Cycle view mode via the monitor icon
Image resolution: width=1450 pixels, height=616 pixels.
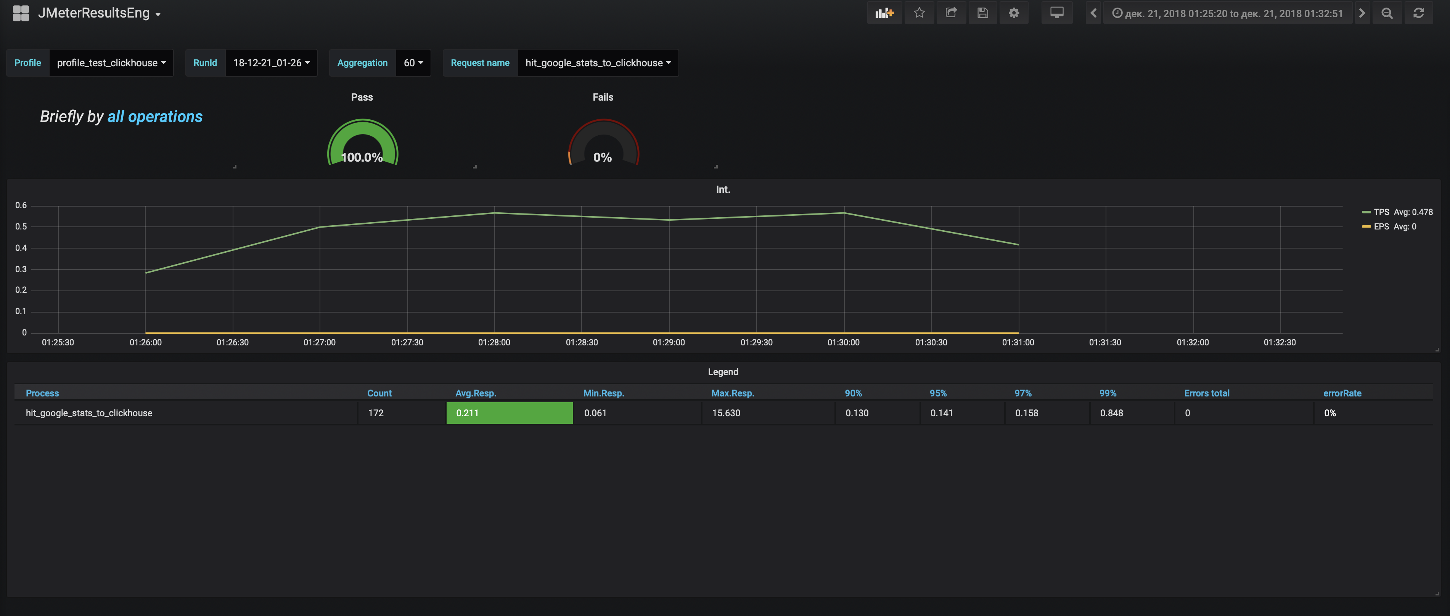click(1056, 13)
